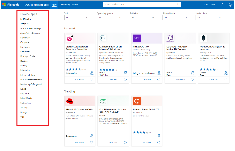Click the certification badge on CIS Benchmark card

coord(126,73)
